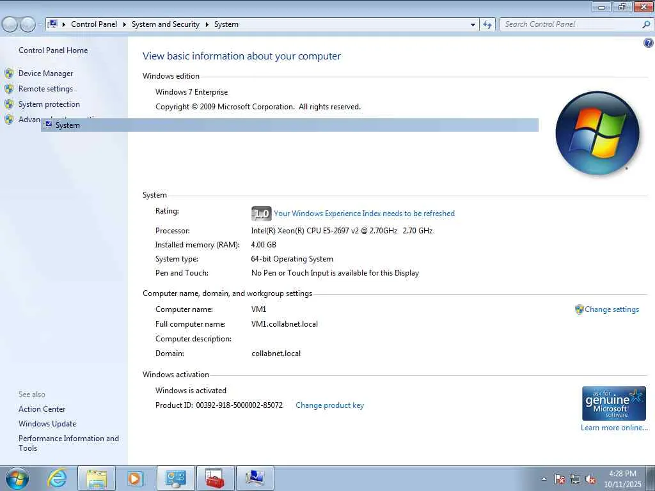The image size is (655, 491).
Task: Open Device Manager from the sidebar
Action: (x=45, y=74)
